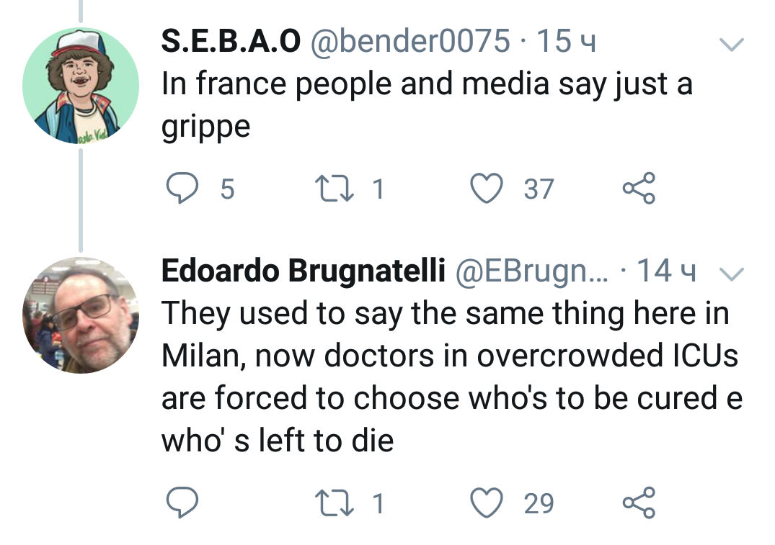Open Edoardo Brugnatelli's profile photo
This screenshot has height=545, width=775.
[80, 315]
